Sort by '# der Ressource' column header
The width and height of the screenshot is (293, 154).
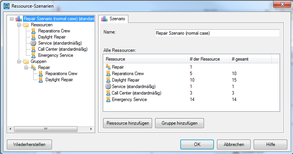[208, 59]
